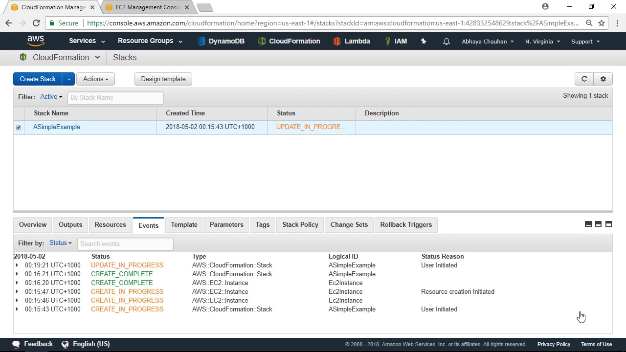
Task: Open Chrome menu three dots
Action: pos(618,23)
